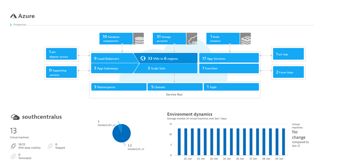The height and width of the screenshot is (161, 337).
Task: Select the 2 Event Hubs tile
Action: pos(288,72)
